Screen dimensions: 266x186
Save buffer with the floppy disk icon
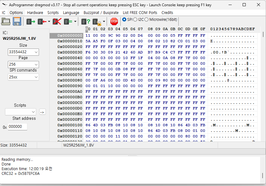tap(17, 21)
